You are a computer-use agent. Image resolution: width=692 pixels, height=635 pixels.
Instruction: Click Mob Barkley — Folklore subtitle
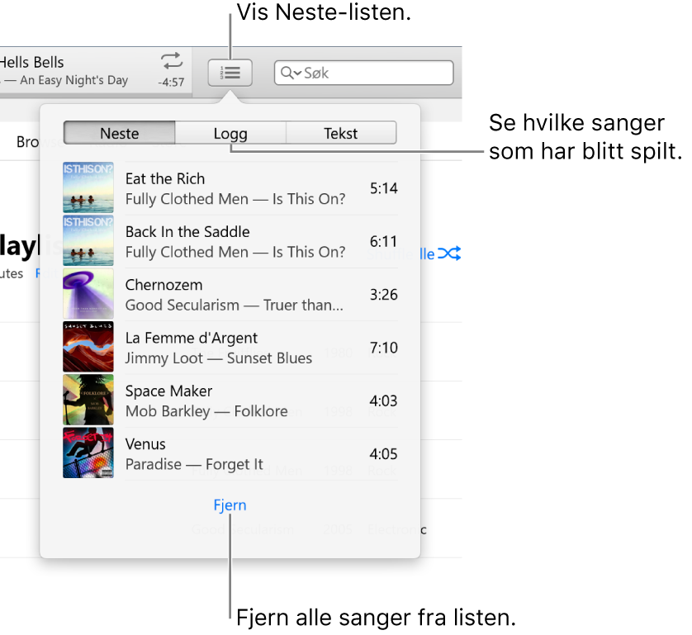coord(206,411)
